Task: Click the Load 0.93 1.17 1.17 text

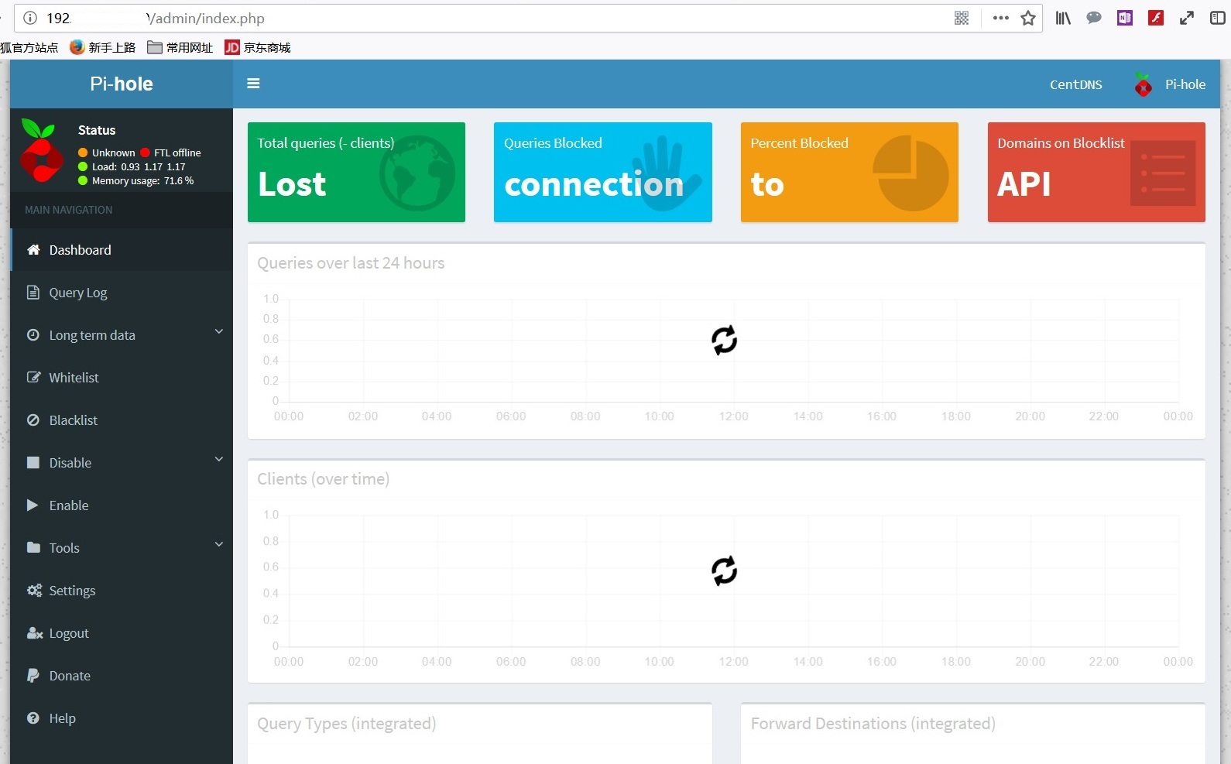Action: tap(139, 166)
